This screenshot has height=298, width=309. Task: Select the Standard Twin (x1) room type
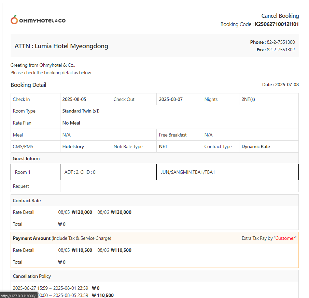coord(81,111)
